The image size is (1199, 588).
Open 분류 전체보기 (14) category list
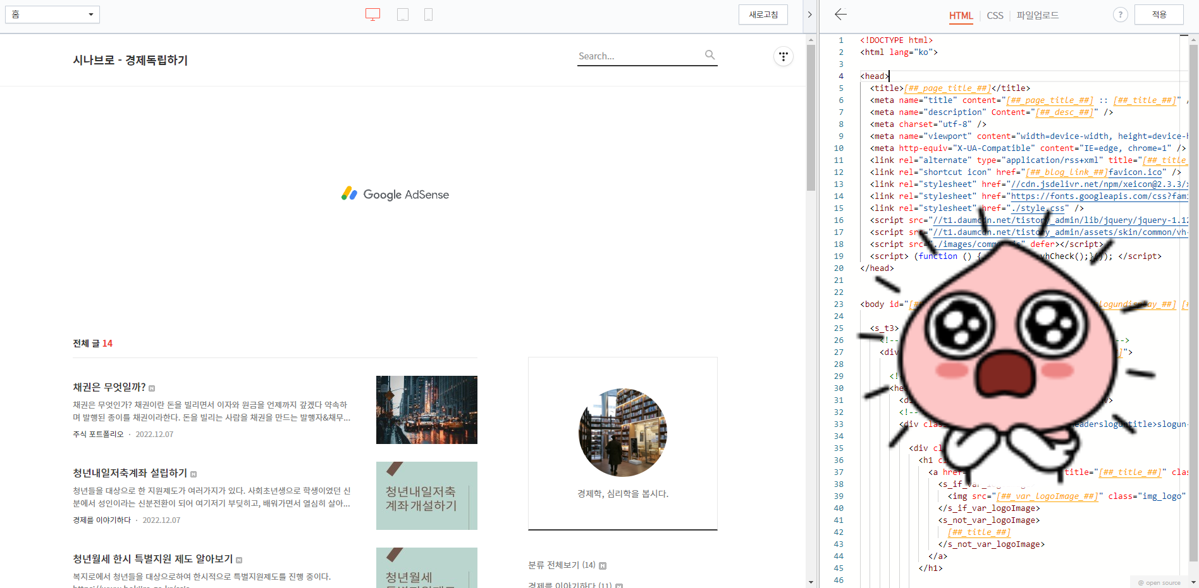click(x=562, y=565)
